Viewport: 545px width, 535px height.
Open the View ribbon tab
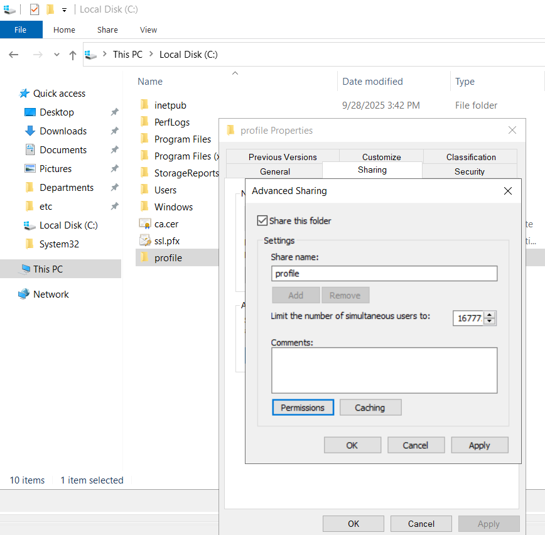(148, 30)
